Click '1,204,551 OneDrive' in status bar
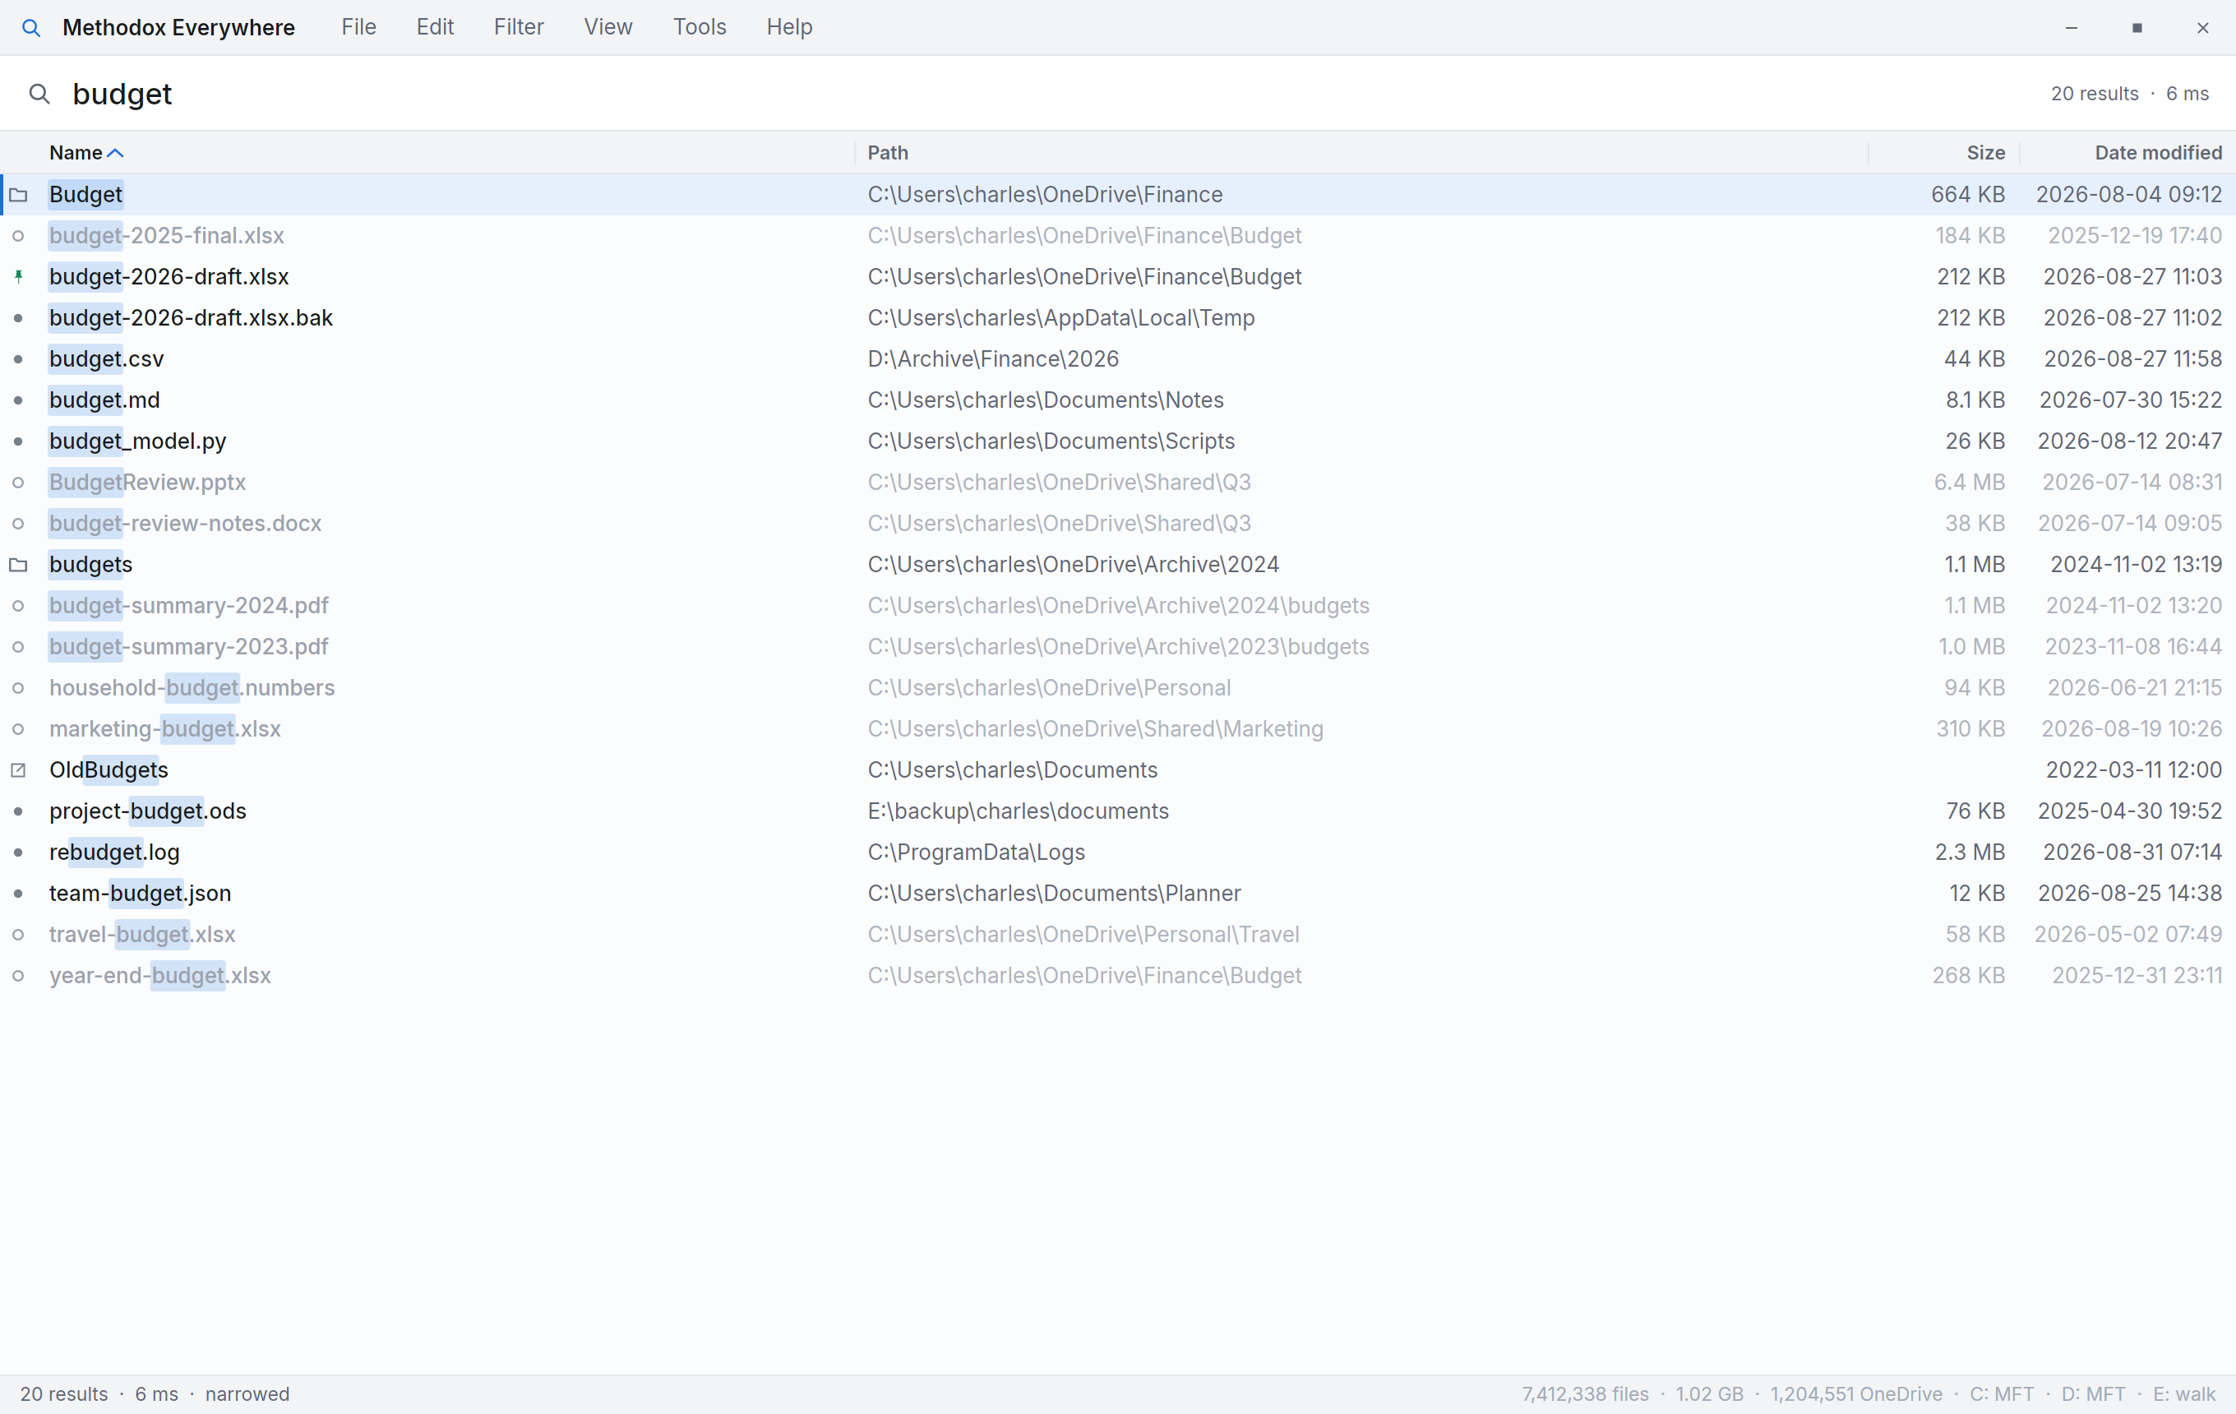Viewport: 2236px width, 1414px height. pyautogui.click(x=1855, y=1393)
